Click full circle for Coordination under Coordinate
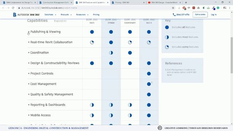Viewport: 233px width, 131px height. (x=130, y=53)
